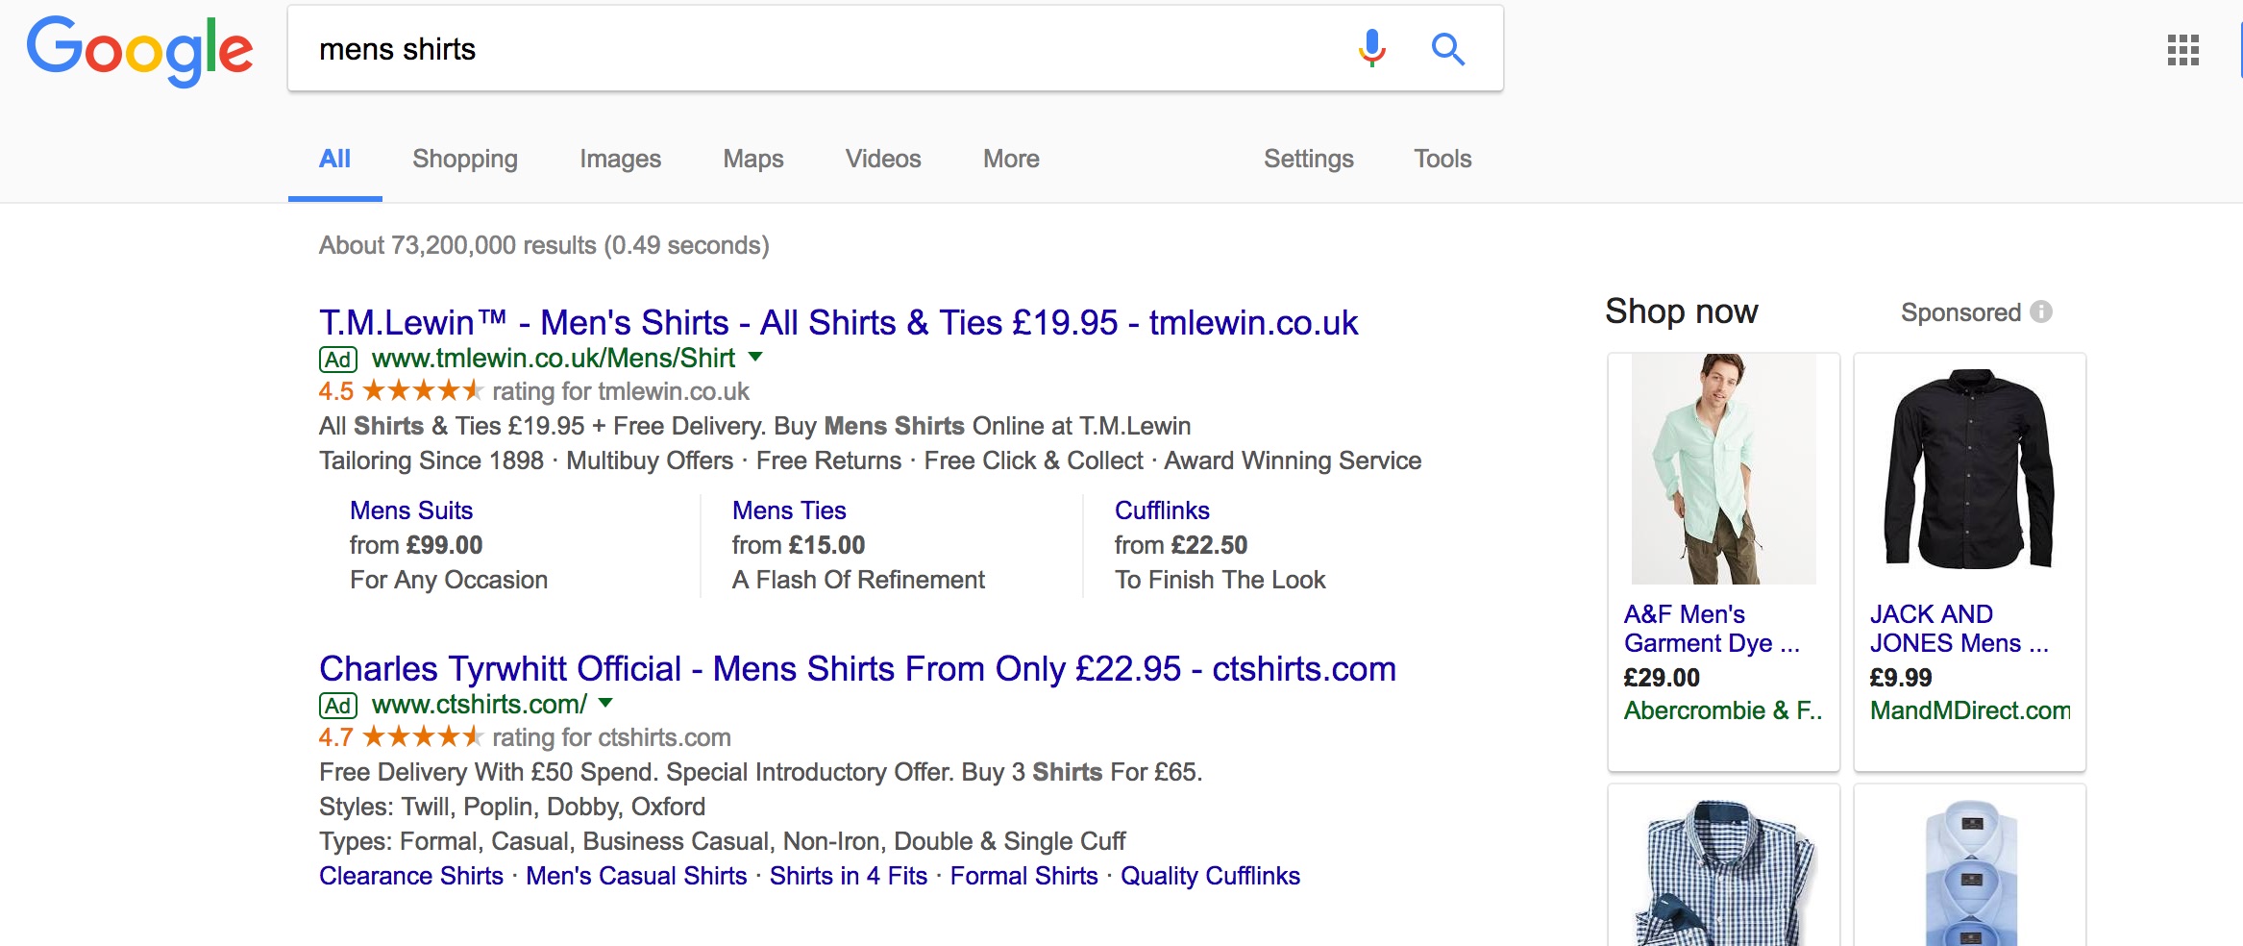The height and width of the screenshot is (946, 2243).
Task: Open the Clearance Shirts link
Action: (x=411, y=876)
